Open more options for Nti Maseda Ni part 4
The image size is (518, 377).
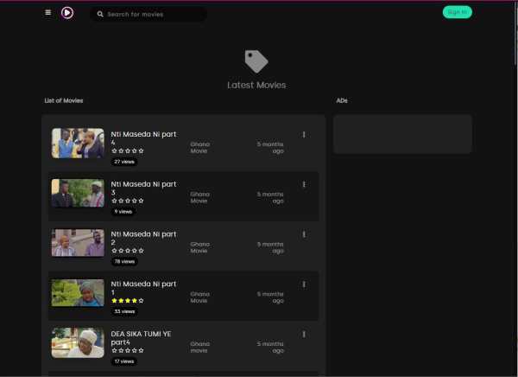click(304, 135)
